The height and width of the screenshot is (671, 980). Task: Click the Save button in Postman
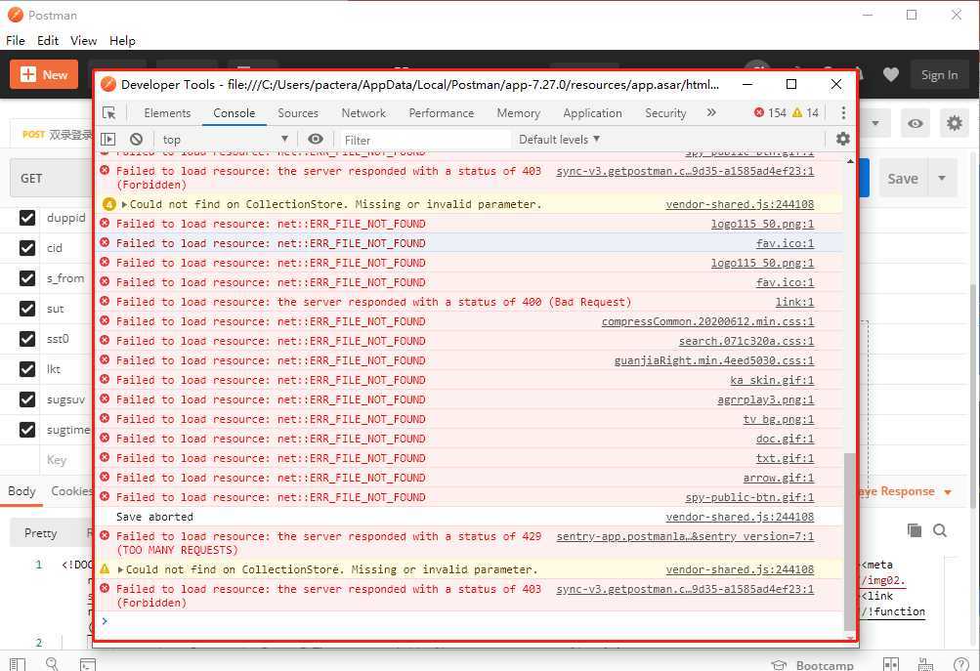coord(903,179)
